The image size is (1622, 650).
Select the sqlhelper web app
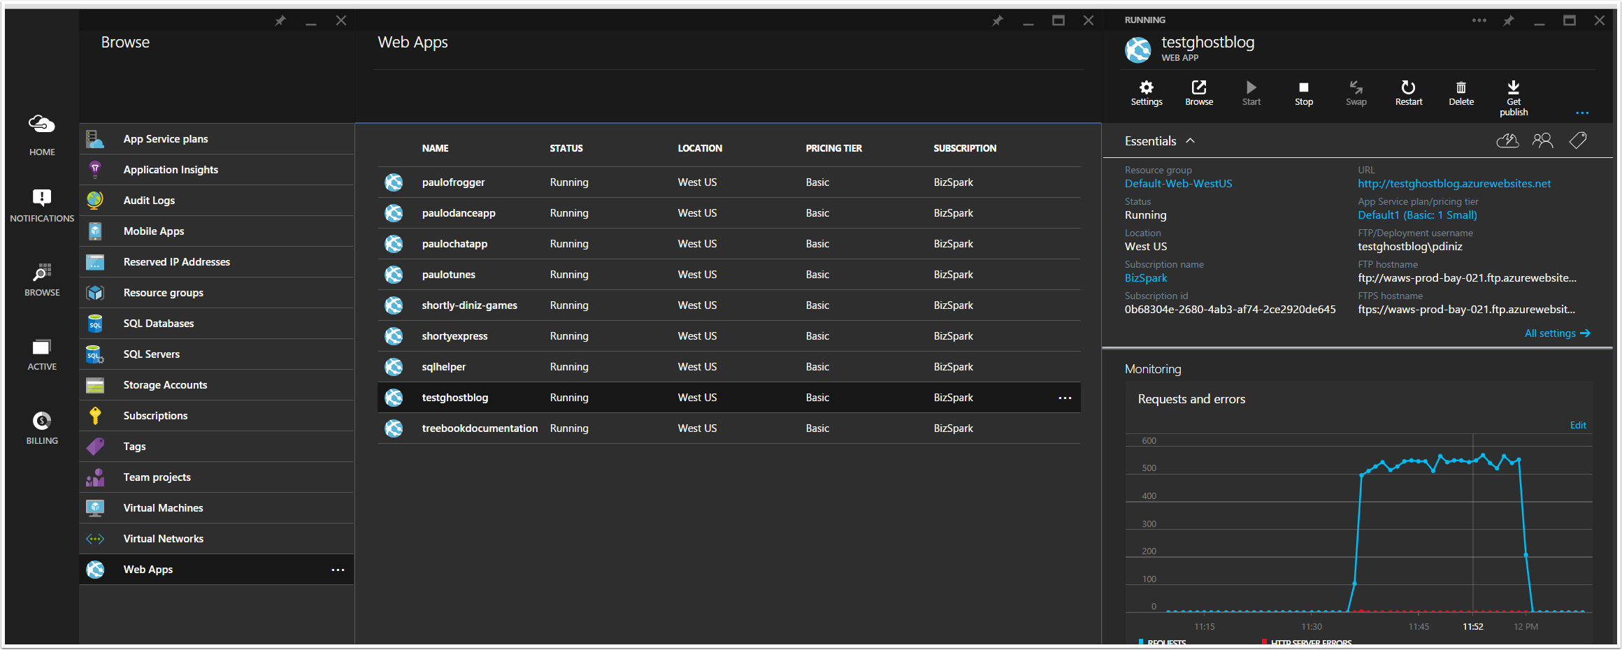729,367
